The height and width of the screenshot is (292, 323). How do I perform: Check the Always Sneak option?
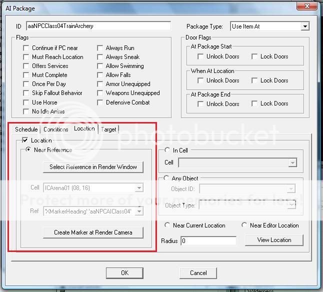(x=100, y=57)
